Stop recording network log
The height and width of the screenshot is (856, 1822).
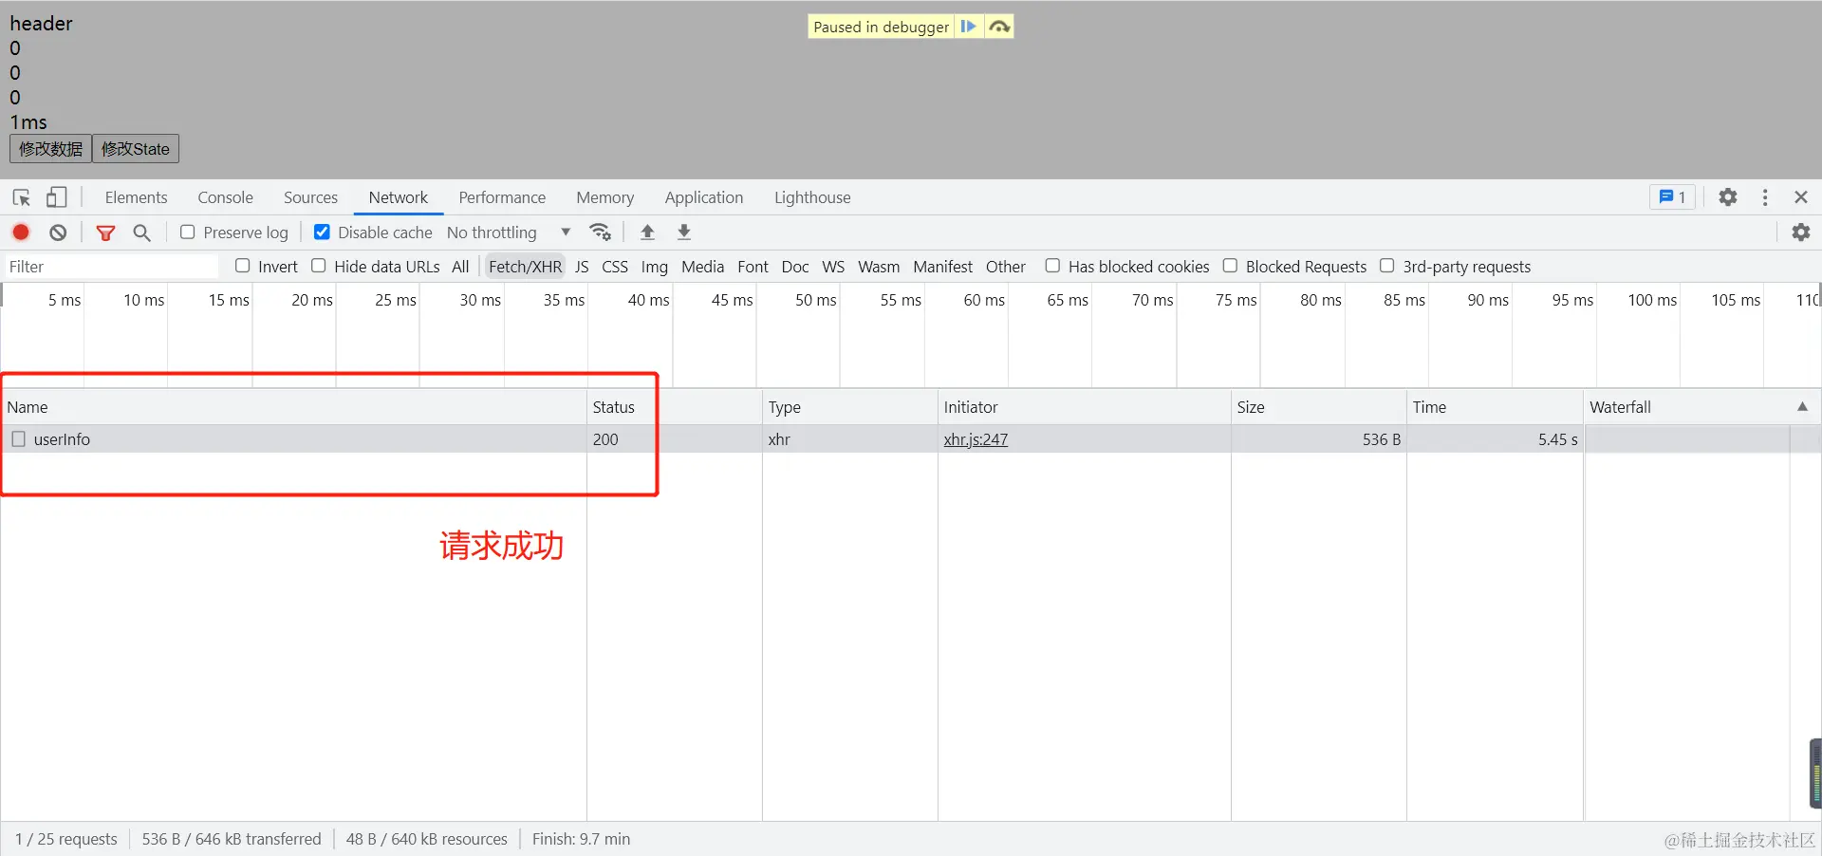tap(21, 233)
